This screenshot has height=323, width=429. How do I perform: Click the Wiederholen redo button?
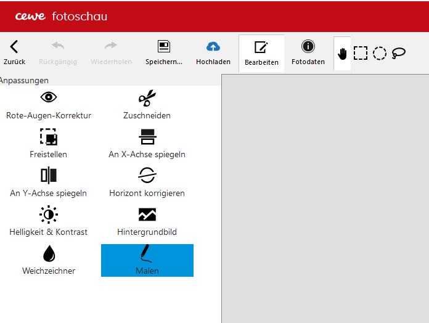pyautogui.click(x=111, y=52)
